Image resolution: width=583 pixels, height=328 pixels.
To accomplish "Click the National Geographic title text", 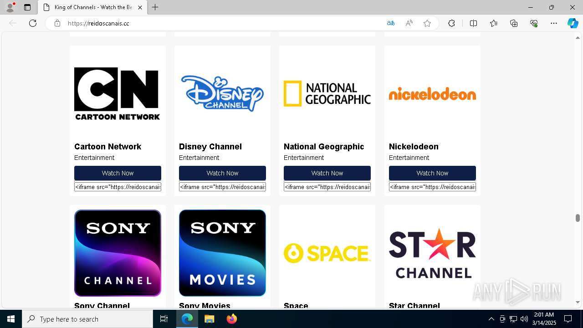I will 324,147.
